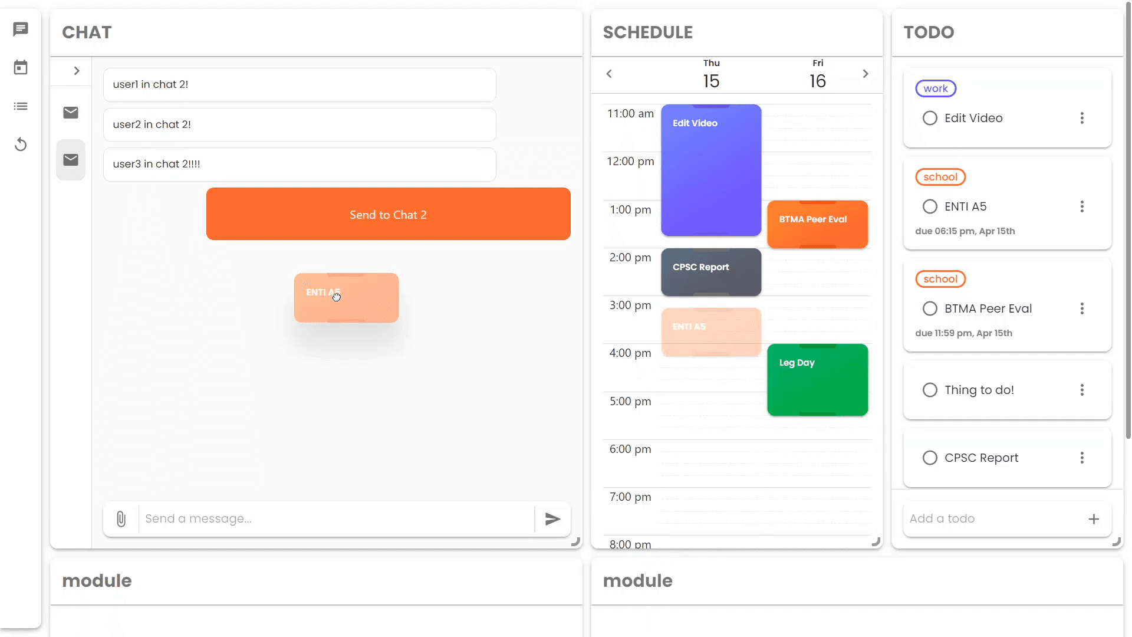Click the calendar/schedule icon in sidebar
The width and height of the screenshot is (1132, 637).
(20, 67)
